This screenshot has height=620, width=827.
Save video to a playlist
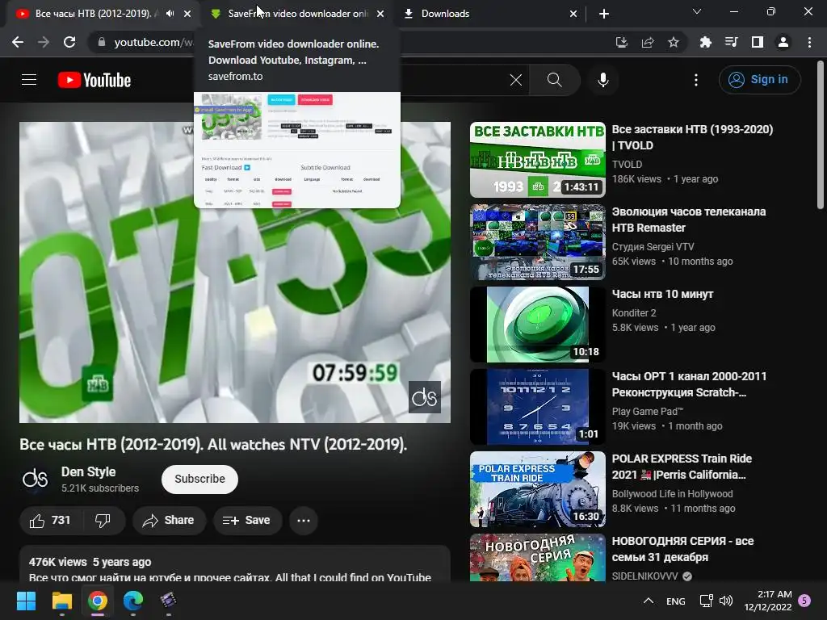coord(247,521)
